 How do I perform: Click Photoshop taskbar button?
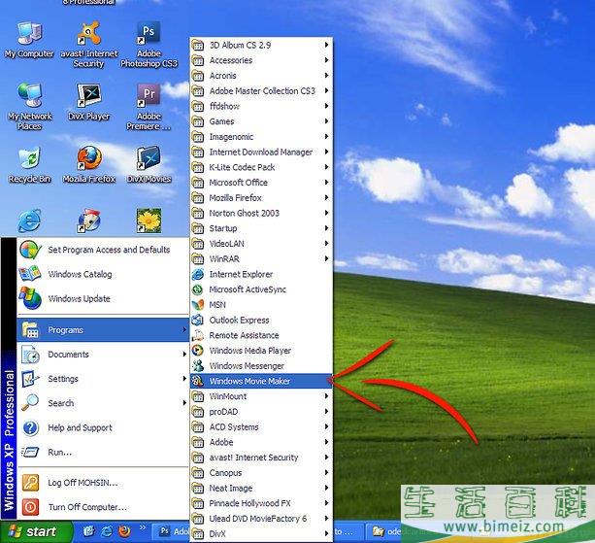(x=171, y=531)
